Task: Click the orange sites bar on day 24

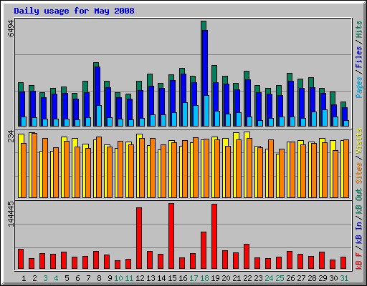Action: [271, 169]
